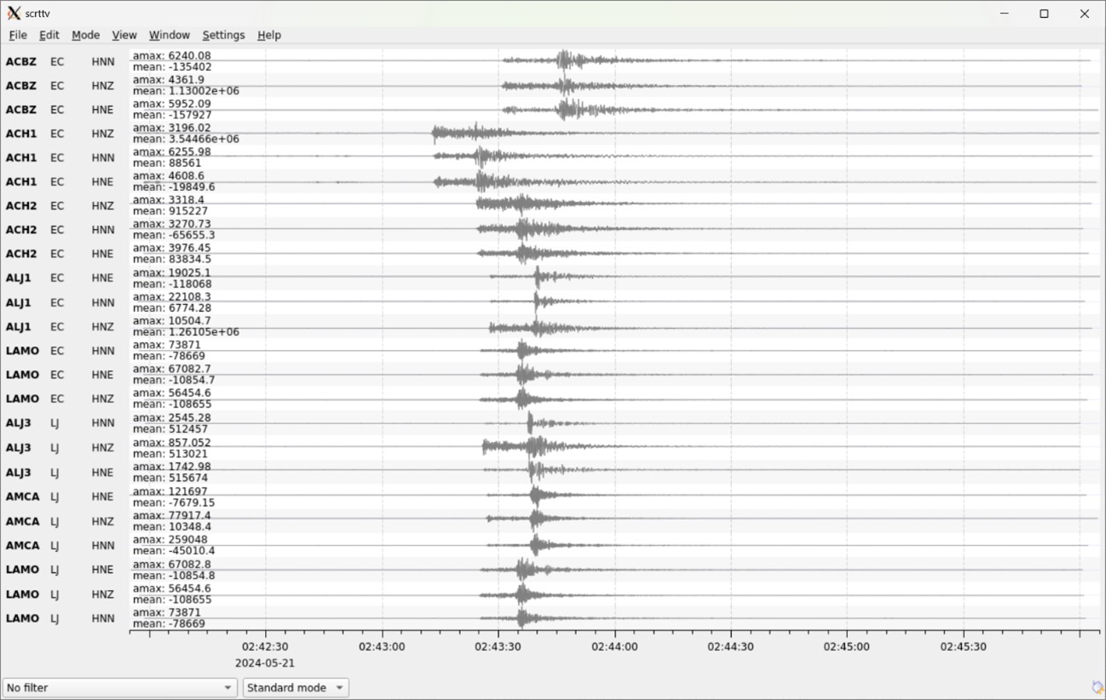Select the ACH2 EC HNE trace row
Screen dimensions: 1106x700
(x=551, y=253)
